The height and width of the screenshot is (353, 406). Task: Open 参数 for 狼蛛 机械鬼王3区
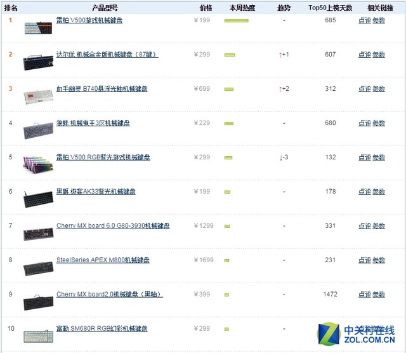[379, 123]
